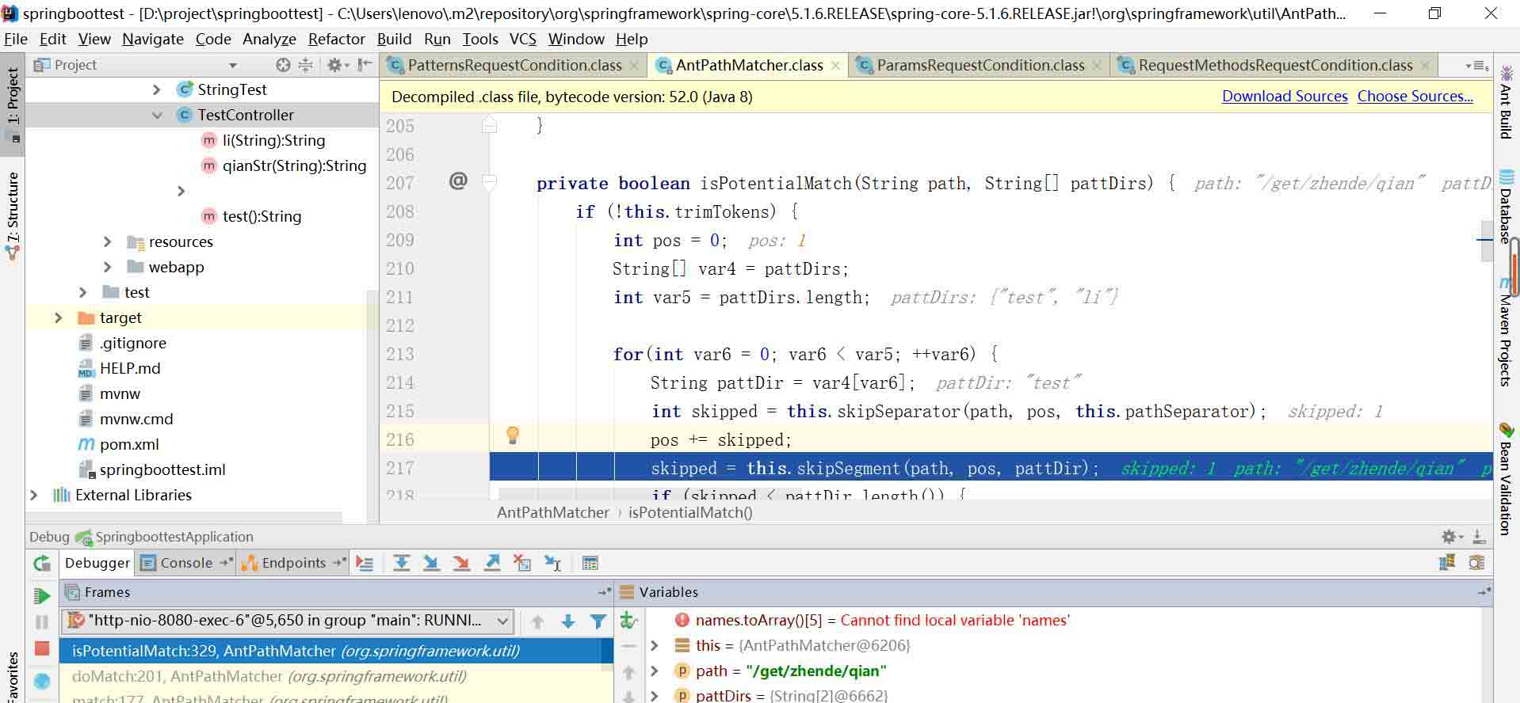Open the Project view type dropdown
Image resolution: width=1520 pixels, height=703 pixels.
[233, 66]
